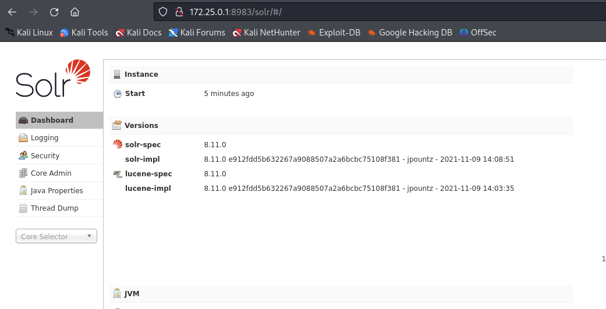Open the Logging page
Viewport: 606px width, 309px height.
pos(59,137)
